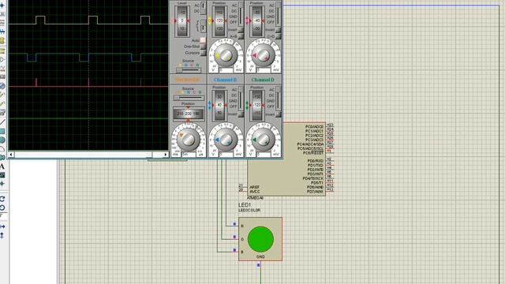
Task: Click the timebase value field
Action: tap(189, 155)
